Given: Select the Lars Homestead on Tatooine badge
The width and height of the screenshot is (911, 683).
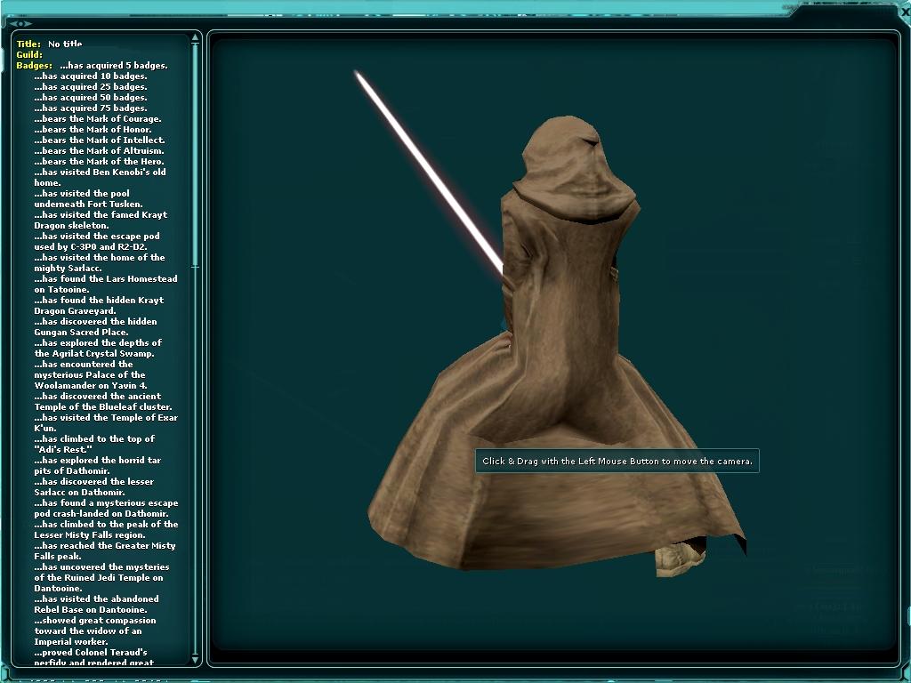Looking at the screenshot, I should tap(106, 284).
